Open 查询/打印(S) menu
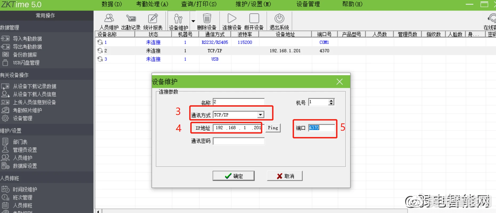 (199, 4)
